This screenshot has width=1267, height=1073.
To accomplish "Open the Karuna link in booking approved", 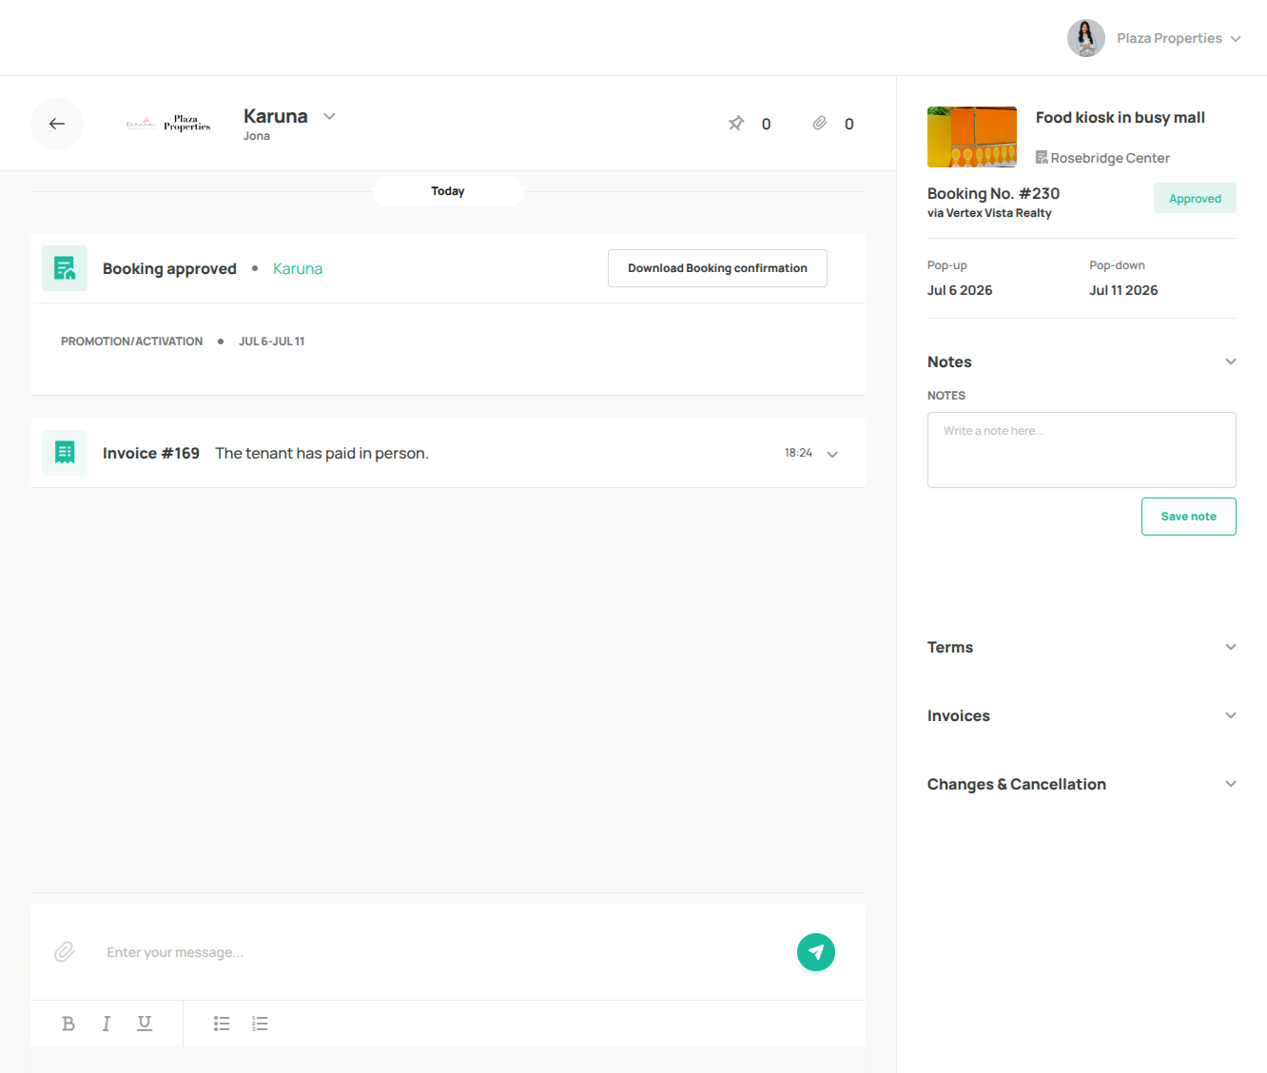I will click(x=298, y=269).
